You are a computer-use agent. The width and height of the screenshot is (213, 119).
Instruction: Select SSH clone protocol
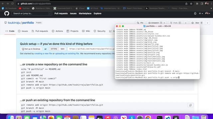click(x=62, y=49)
